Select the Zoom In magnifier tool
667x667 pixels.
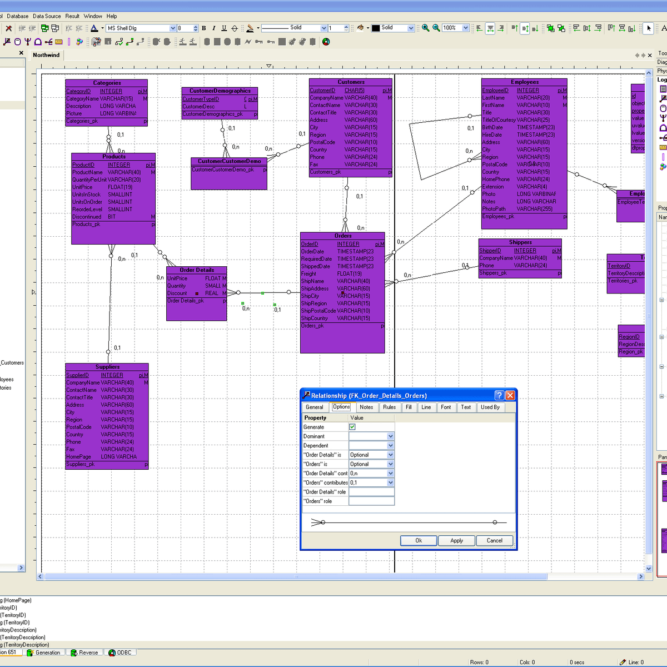coord(424,27)
